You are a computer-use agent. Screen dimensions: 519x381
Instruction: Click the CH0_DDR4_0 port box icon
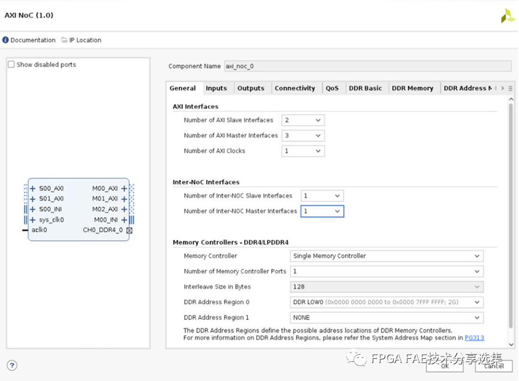pos(129,231)
